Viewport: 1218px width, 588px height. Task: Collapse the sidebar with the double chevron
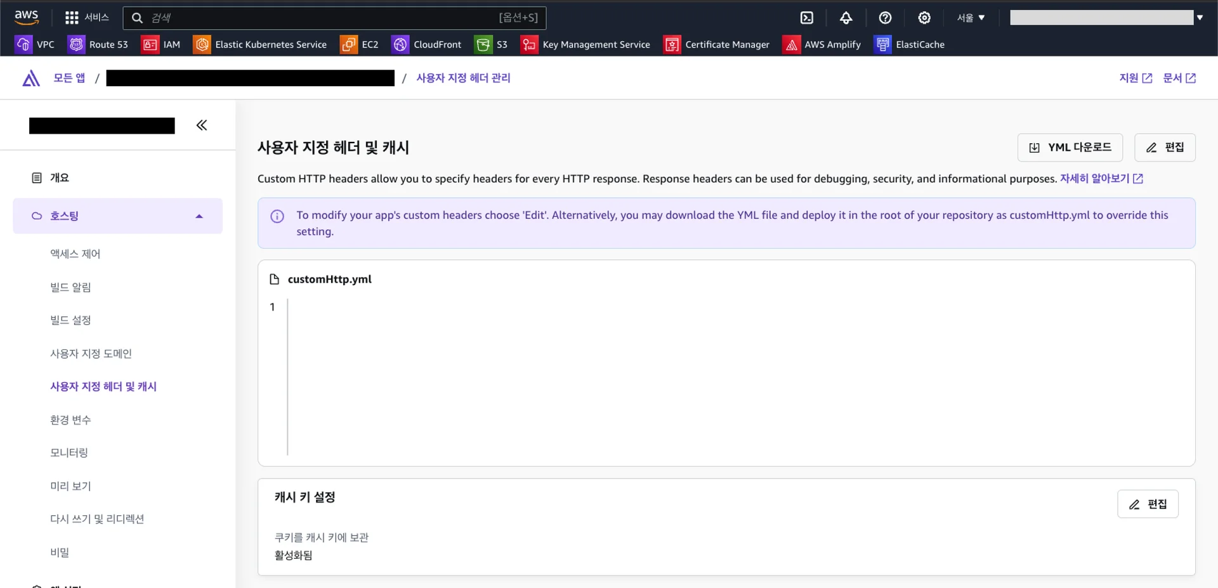202,125
